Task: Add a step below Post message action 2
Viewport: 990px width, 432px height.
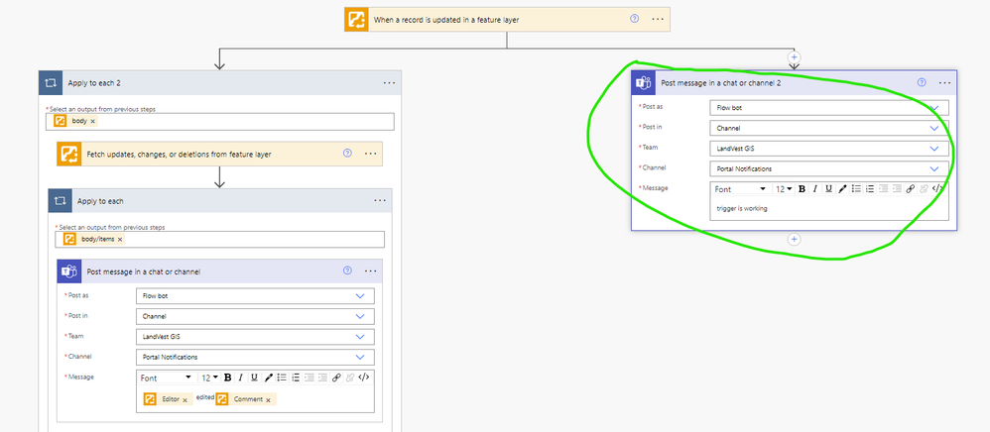Action: coord(795,239)
